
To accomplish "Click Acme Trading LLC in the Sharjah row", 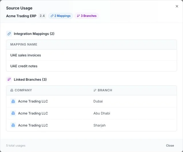I will (33, 125).
